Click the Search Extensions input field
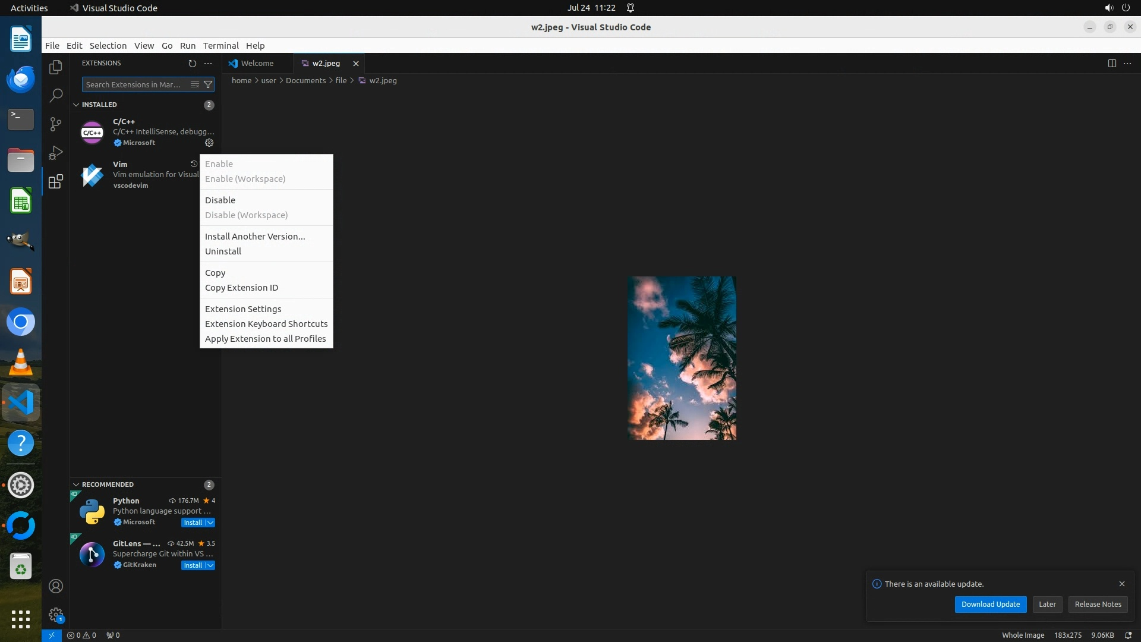The image size is (1141, 642). (x=134, y=84)
